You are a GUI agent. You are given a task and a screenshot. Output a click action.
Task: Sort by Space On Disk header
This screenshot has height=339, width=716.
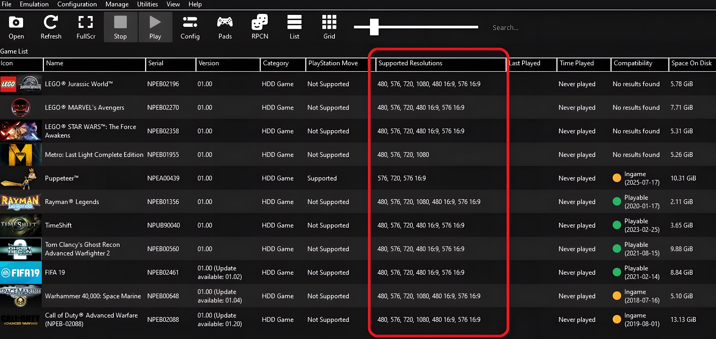point(693,64)
